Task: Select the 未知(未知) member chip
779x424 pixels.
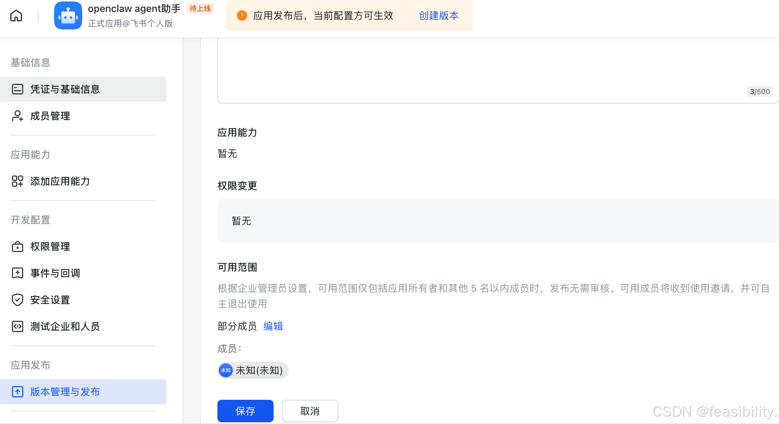Action: pos(253,370)
